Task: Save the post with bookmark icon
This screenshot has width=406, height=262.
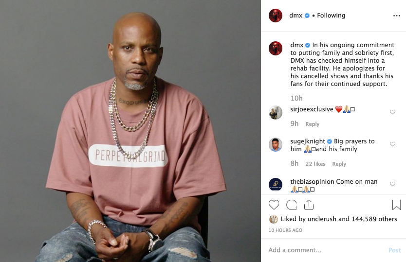Action: coord(396,205)
